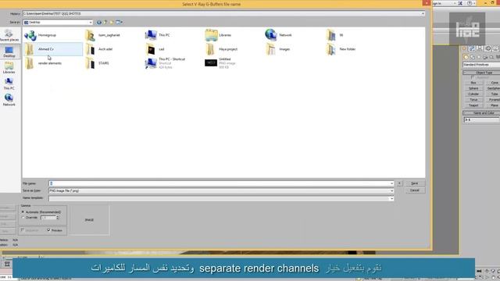Collapse the Name and Color rollout
Viewport: 500px width, 281px height.
[x=482, y=113]
